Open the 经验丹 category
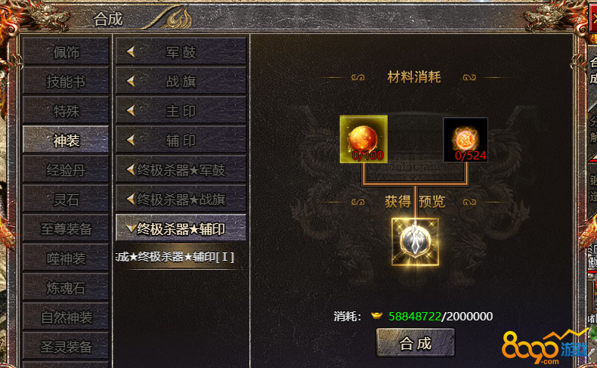The image size is (597, 368). [x=66, y=169]
